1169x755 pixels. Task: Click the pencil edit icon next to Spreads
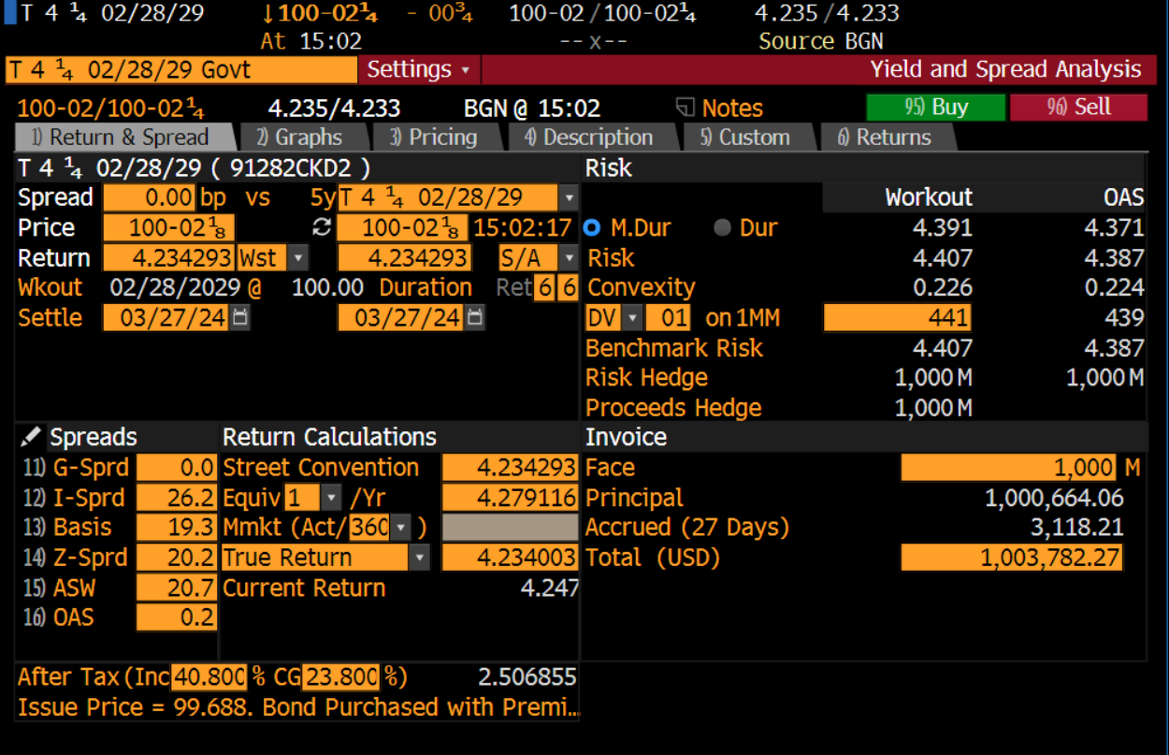click(30, 437)
